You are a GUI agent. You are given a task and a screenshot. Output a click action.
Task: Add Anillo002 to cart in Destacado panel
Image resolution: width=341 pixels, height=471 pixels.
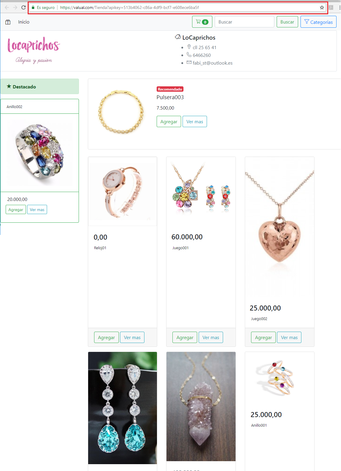pyautogui.click(x=16, y=210)
